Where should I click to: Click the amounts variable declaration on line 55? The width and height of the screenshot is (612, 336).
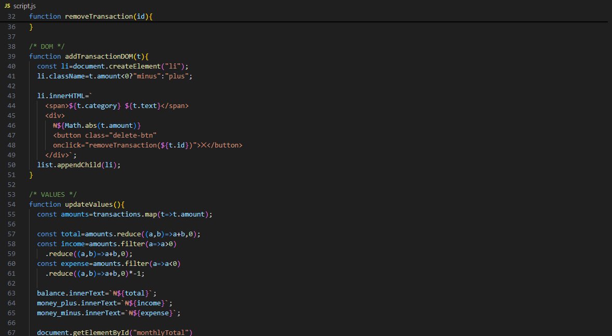click(x=75, y=214)
